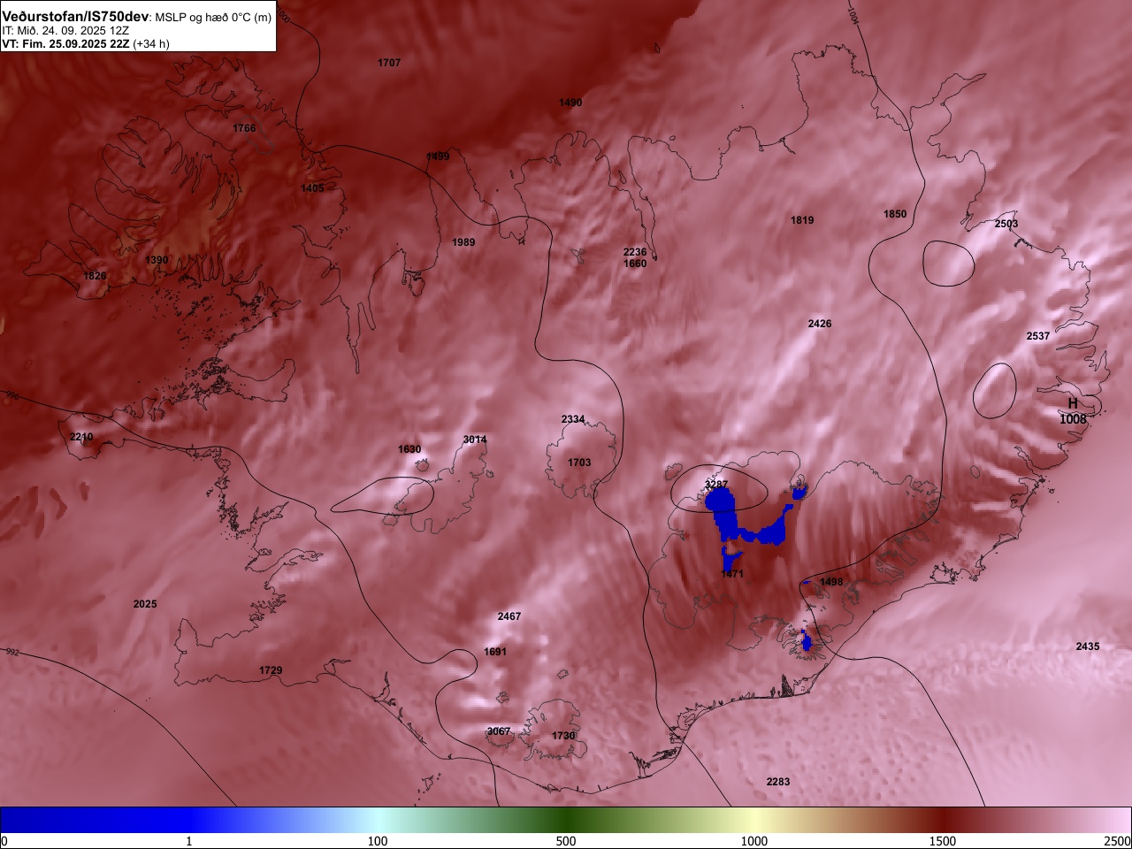The height and width of the screenshot is (849, 1132).
Task: Click the height value 1819
Action: tap(802, 220)
